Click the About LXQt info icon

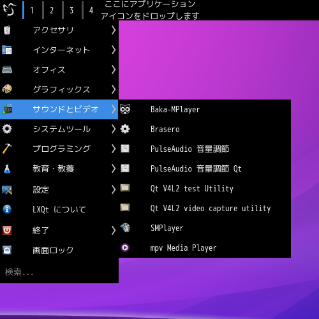coord(7,209)
